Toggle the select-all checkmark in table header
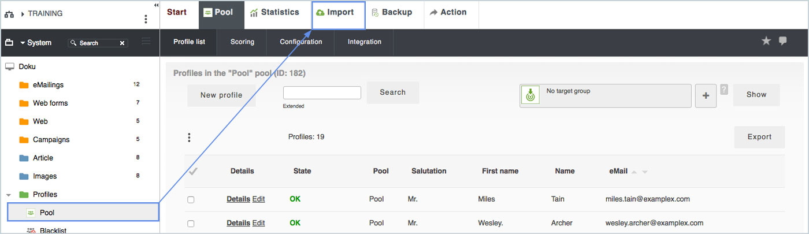Image resolution: width=809 pixels, height=234 pixels. click(x=194, y=171)
